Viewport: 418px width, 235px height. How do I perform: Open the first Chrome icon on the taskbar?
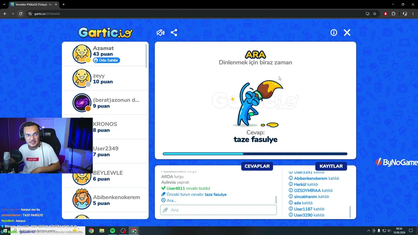pyautogui.click(x=91, y=231)
